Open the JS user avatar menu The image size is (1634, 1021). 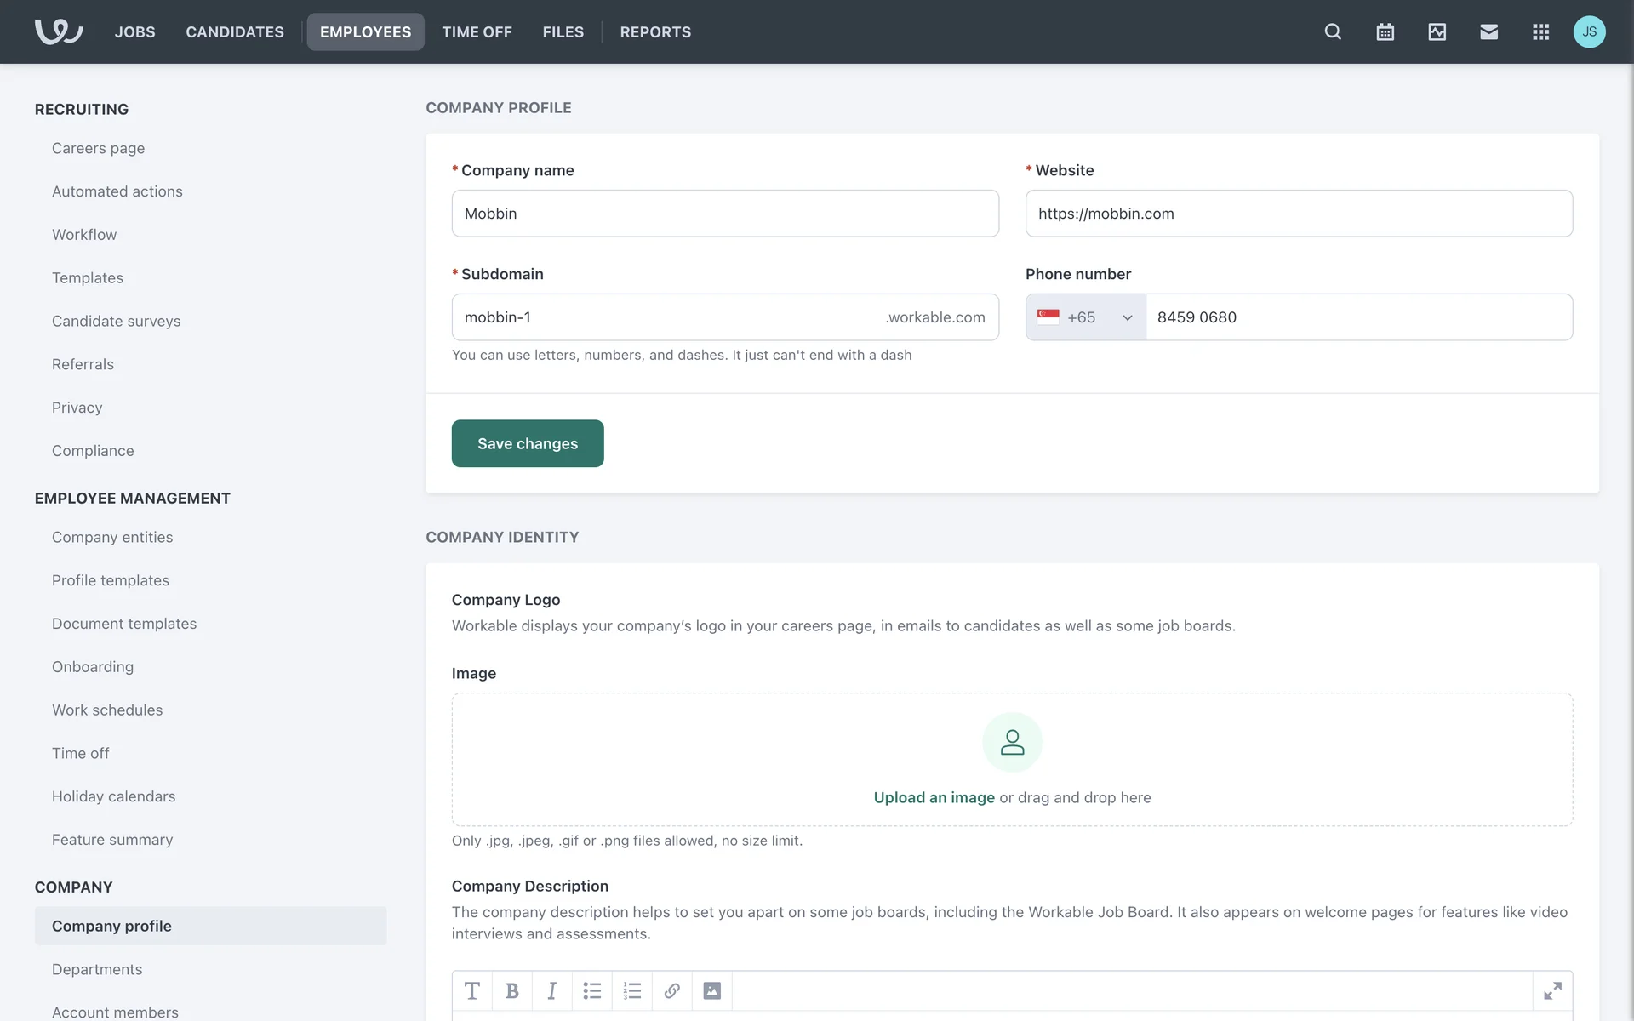[1589, 31]
